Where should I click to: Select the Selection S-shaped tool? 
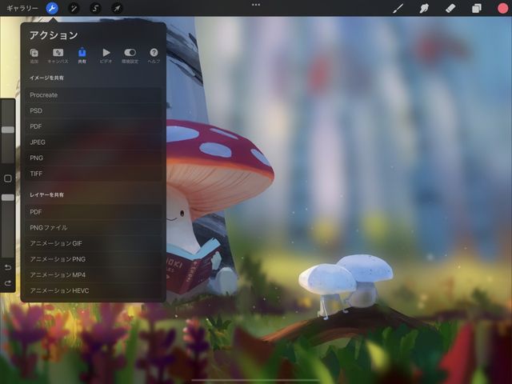coord(95,8)
